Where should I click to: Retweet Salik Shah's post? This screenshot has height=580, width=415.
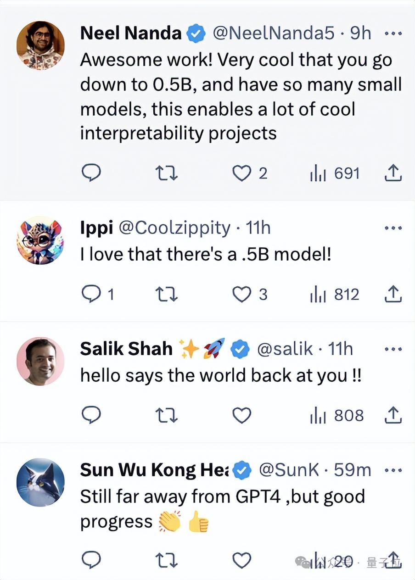coord(167,416)
